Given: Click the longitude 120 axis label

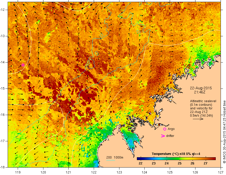Looking at the screenshot, I should tap(43, 172).
